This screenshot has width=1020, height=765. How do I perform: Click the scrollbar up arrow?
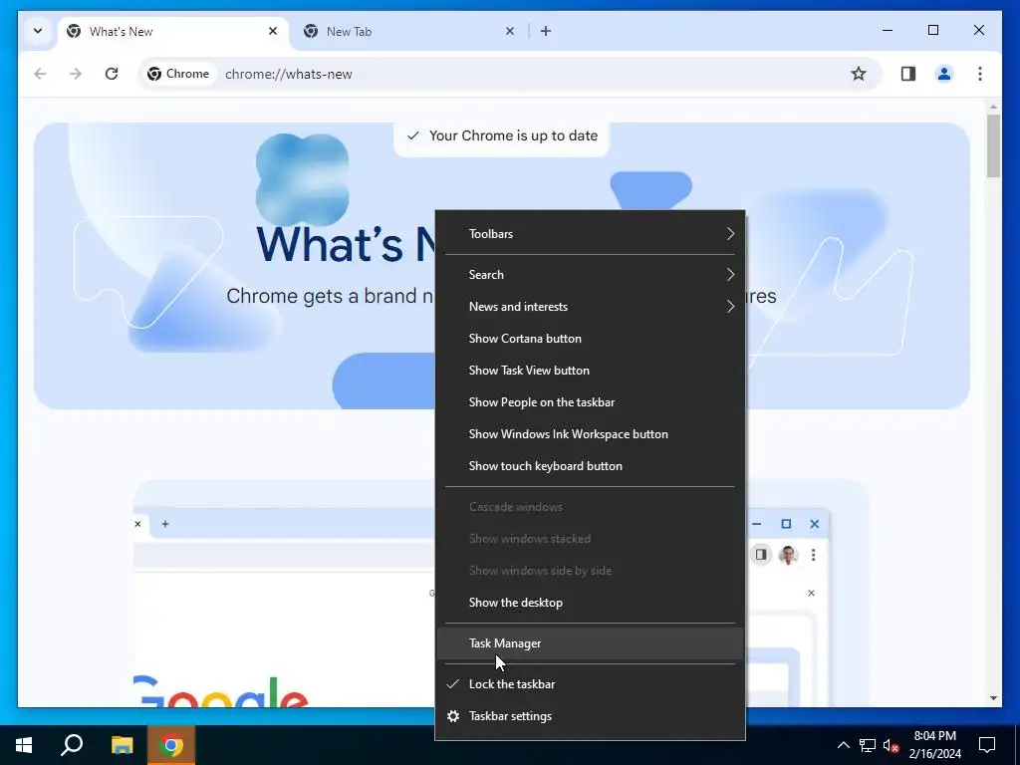993,107
